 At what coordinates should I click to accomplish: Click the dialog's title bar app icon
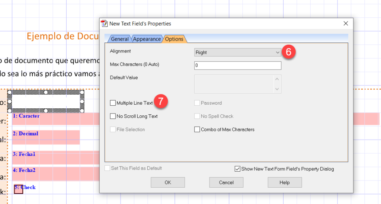[105, 23]
